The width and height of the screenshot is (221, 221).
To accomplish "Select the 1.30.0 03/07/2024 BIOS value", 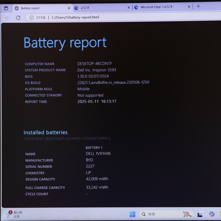I will (93, 76).
